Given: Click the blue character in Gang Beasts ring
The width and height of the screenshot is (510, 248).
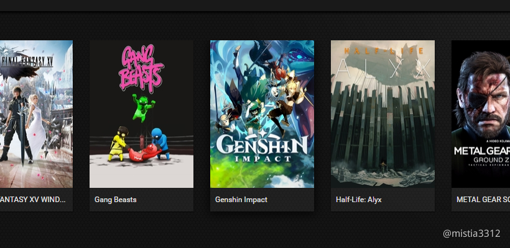Looking at the screenshot, I should (160, 143).
